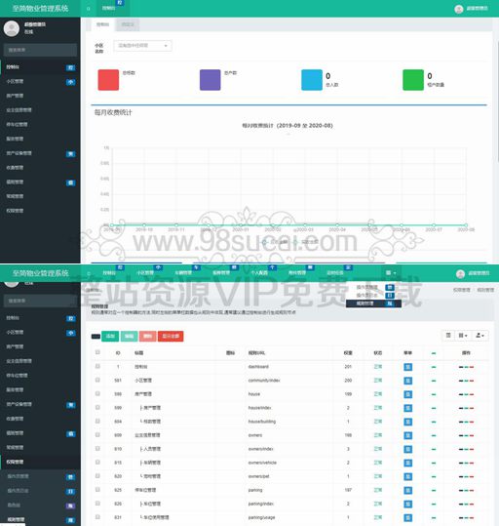Click badge beside 小区管理 in upper sidebar

coord(70,82)
